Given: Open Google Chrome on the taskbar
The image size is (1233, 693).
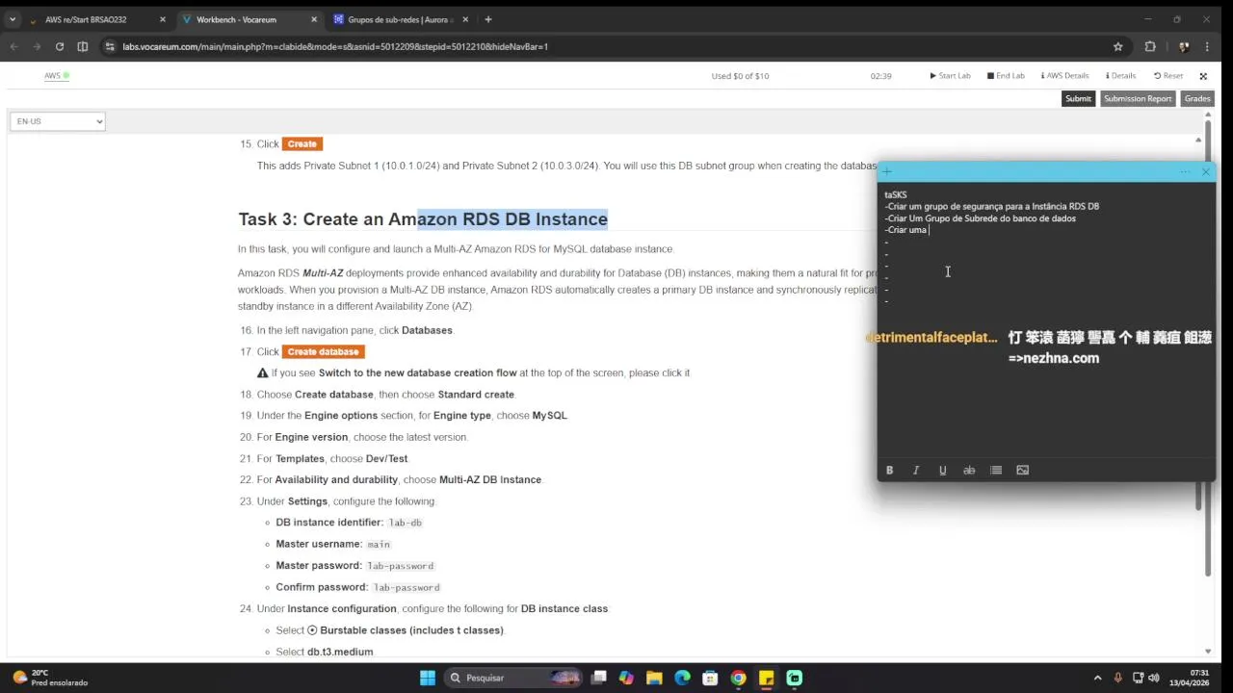Looking at the screenshot, I should pyautogui.click(x=738, y=678).
